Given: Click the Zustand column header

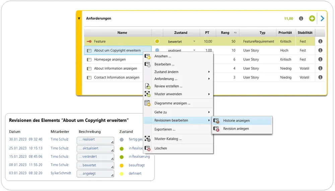Looking at the screenshot, I should click(x=181, y=33).
